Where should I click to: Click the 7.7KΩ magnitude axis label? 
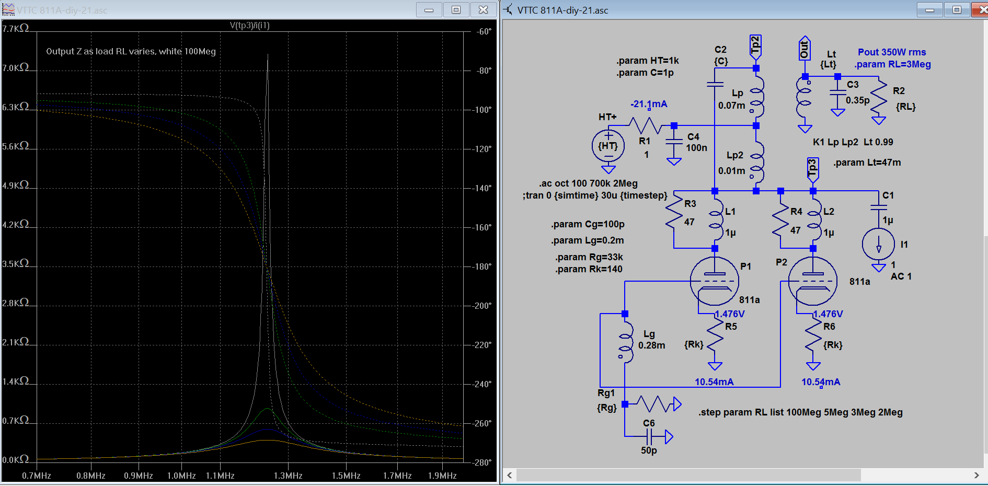[16, 28]
